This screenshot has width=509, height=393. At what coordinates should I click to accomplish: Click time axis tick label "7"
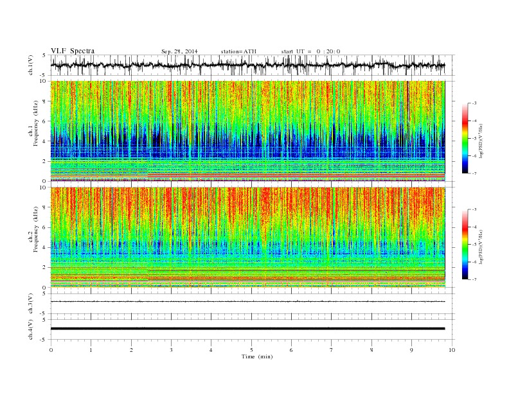[332, 350]
